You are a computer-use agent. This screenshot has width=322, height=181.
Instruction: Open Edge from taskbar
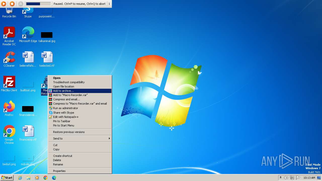tap(54, 178)
